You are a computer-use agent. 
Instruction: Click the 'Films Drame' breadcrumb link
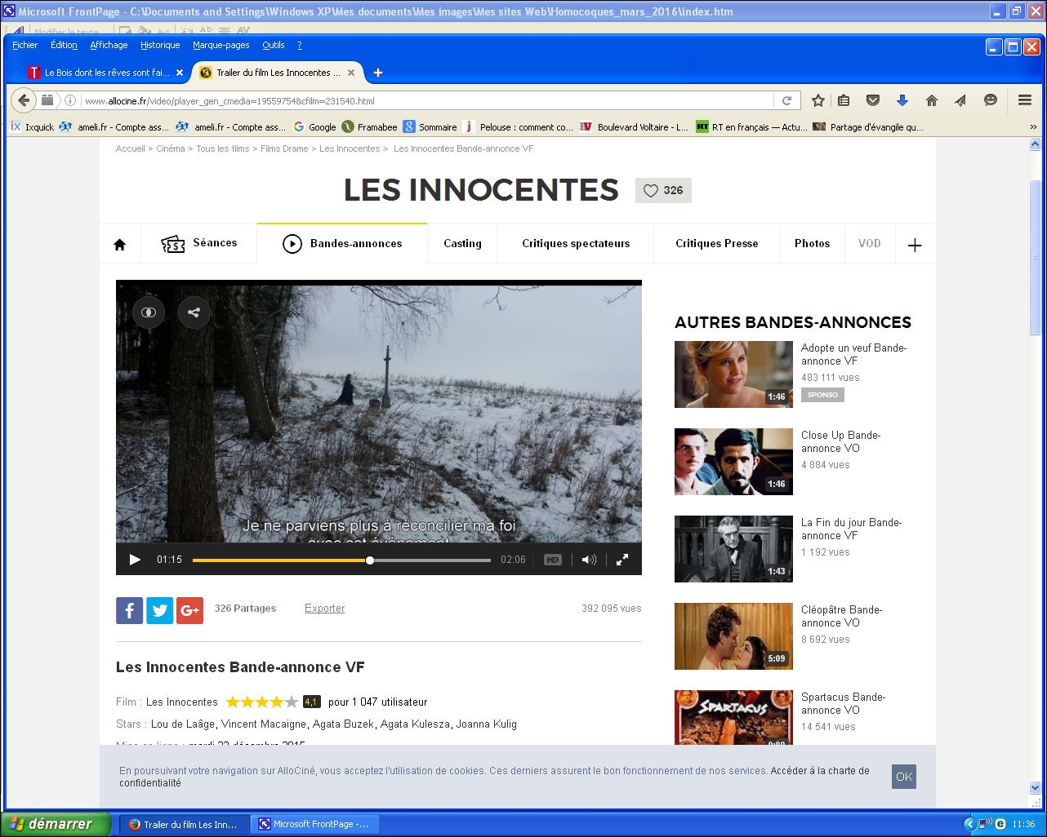(284, 148)
